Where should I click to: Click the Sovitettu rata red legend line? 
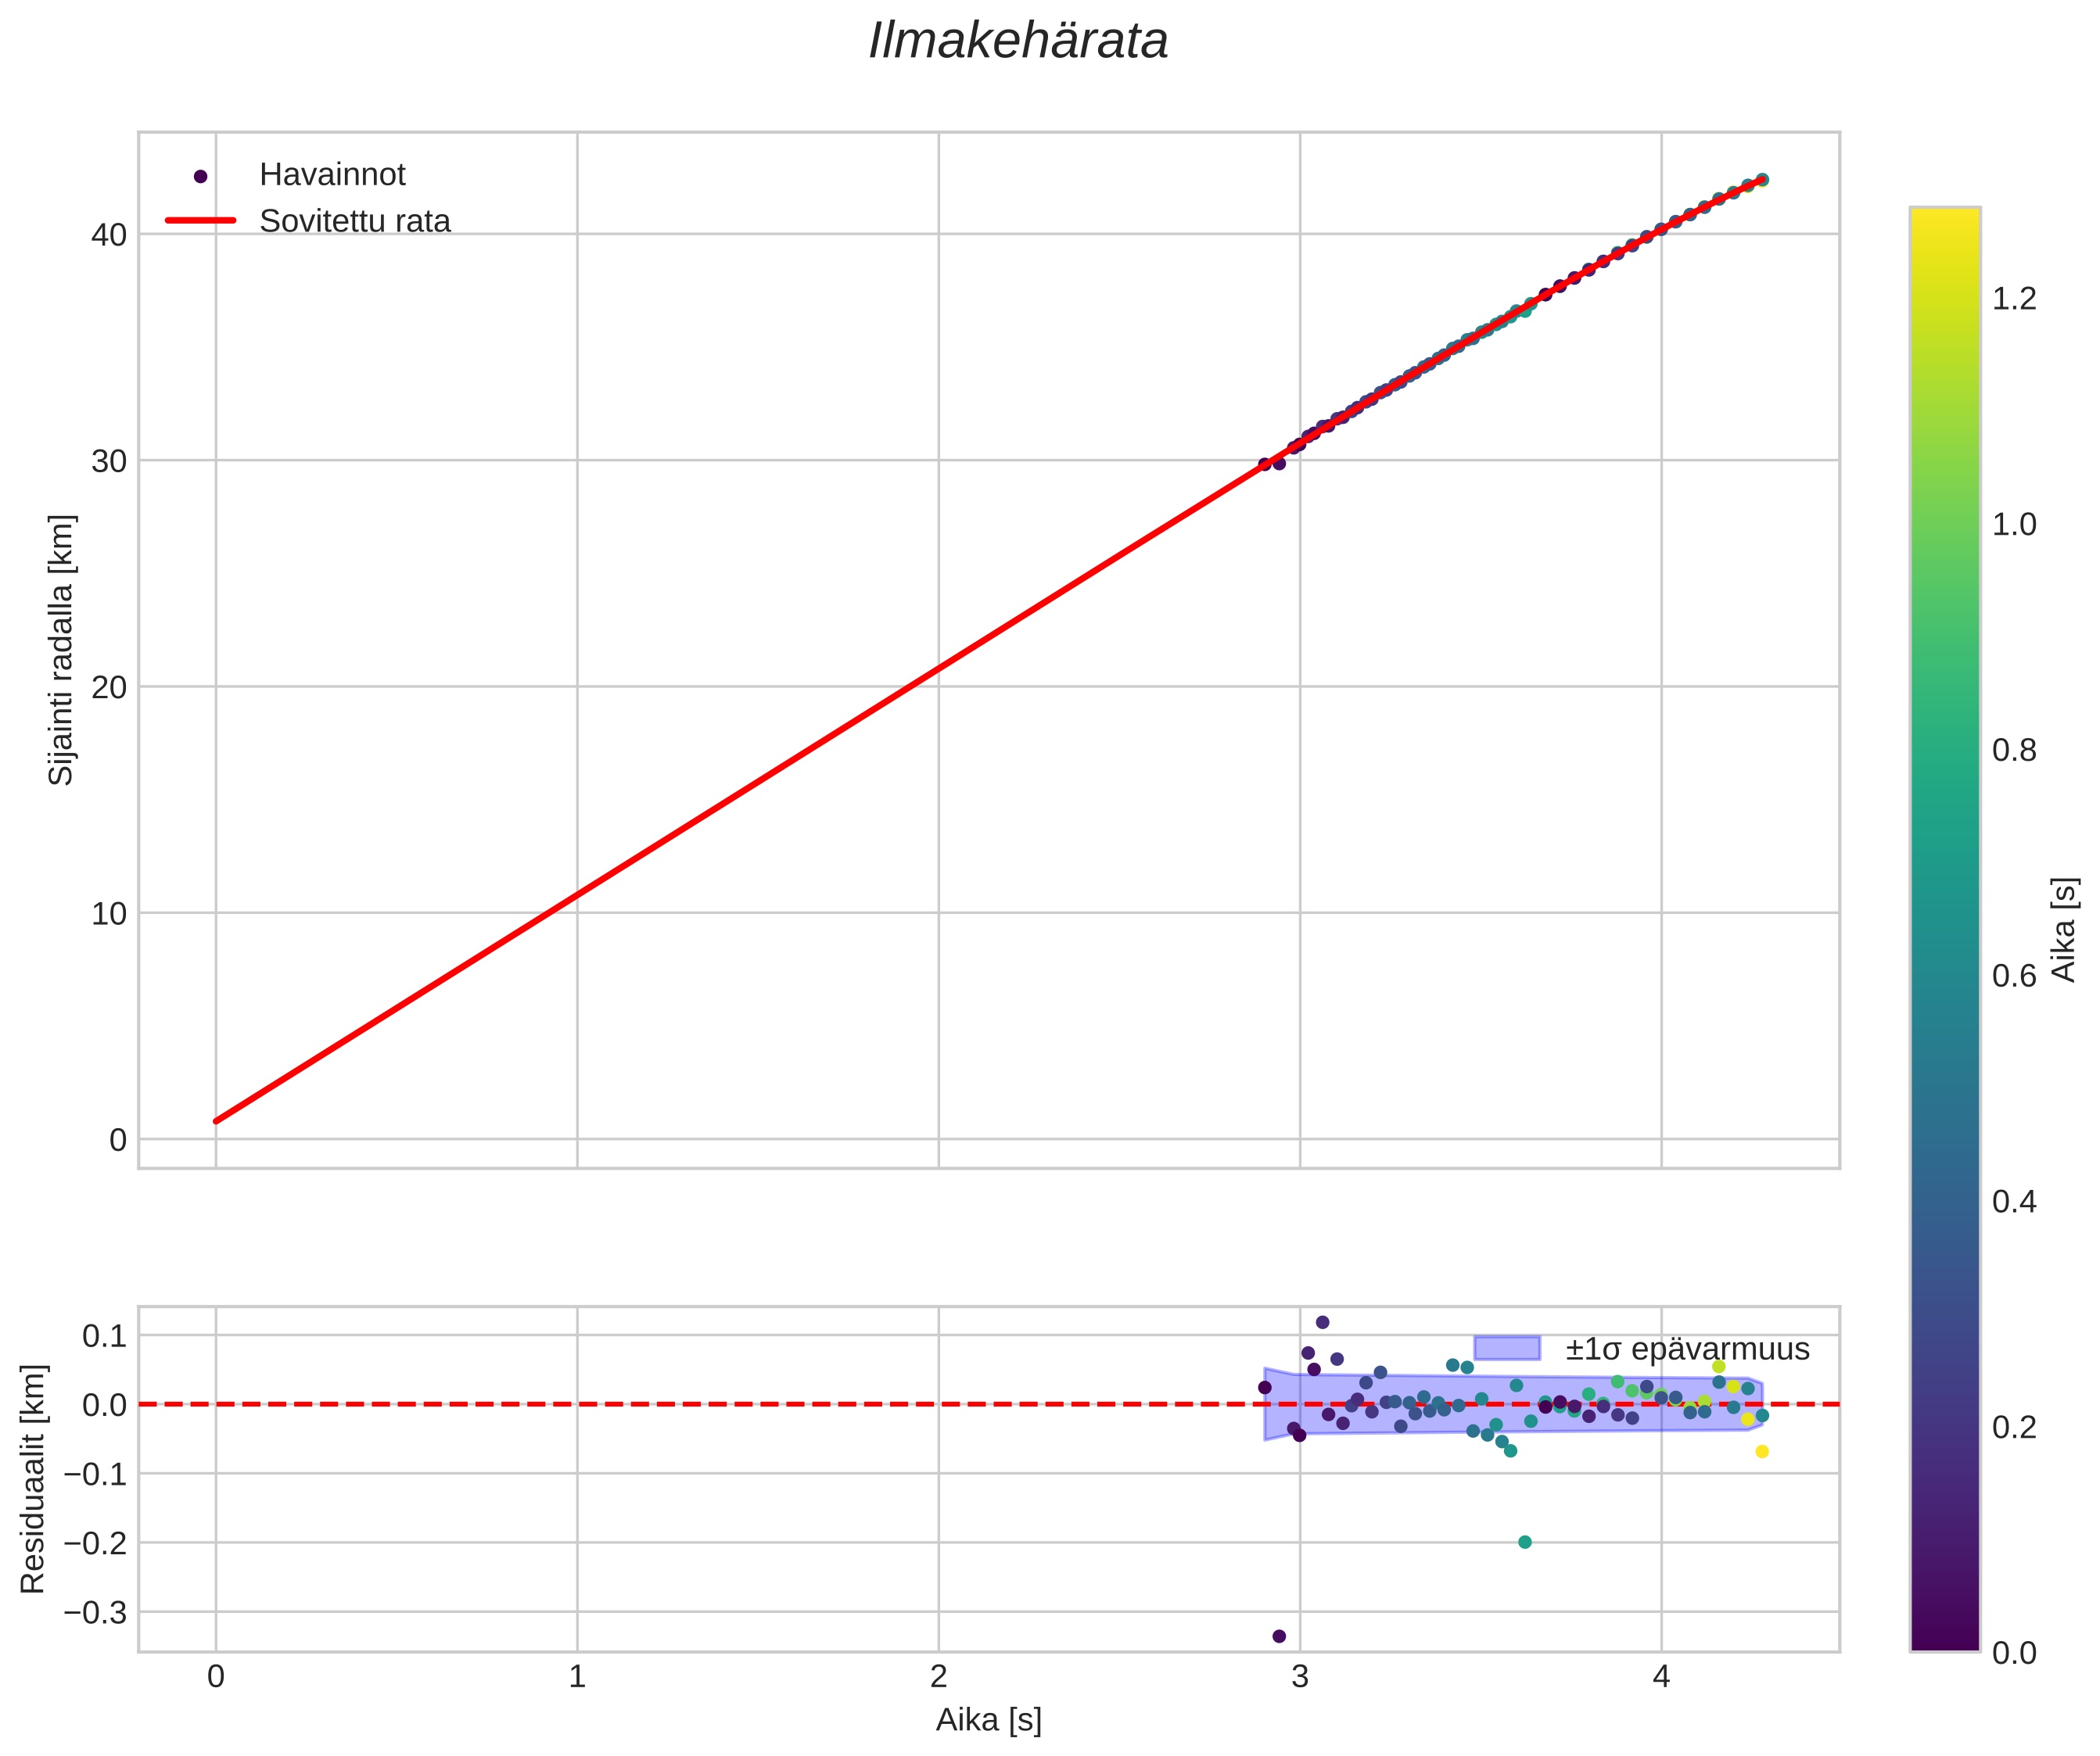click(x=200, y=221)
